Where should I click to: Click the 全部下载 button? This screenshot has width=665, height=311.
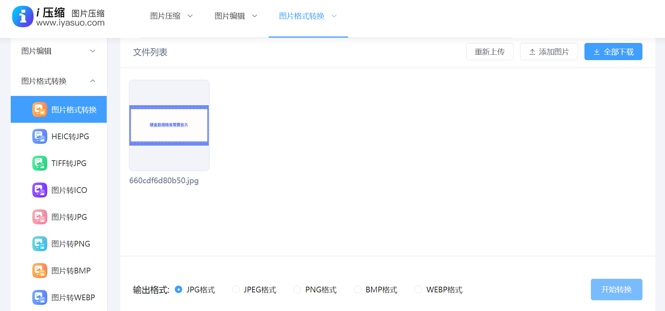point(613,52)
